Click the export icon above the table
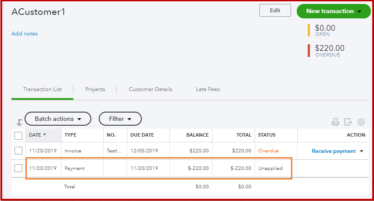The height and width of the screenshot is (201, 374). [x=348, y=122]
